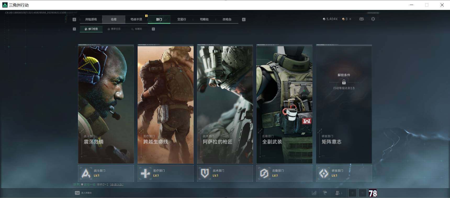Open the 开始游戏 tab
Screen dimensions: 450x198
tap(91, 19)
